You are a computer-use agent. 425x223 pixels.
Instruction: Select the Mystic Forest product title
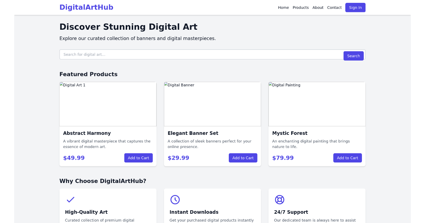290,133
